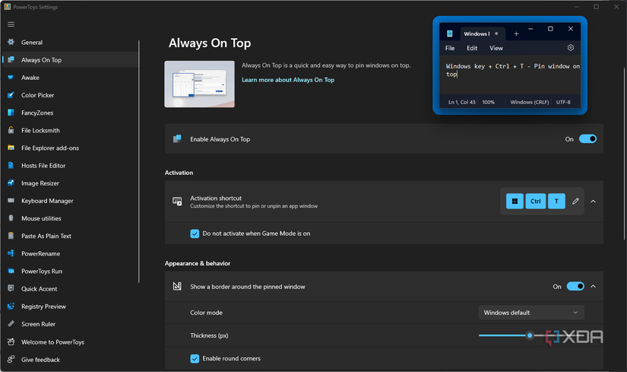Open Registry Preview settings page

70,307
